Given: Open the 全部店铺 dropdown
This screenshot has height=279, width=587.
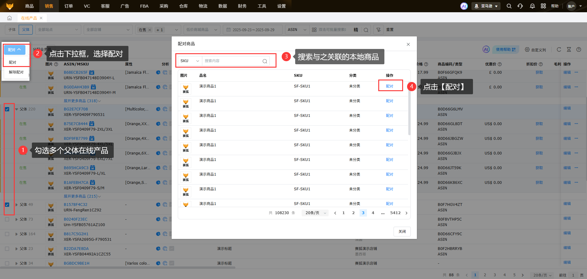Looking at the screenshot, I should pyautogui.click(x=108, y=30).
